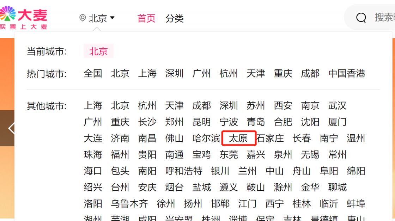Select current city 北京 pink tag
Viewport: 395px width, 221px height.
[x=98, y=51]
